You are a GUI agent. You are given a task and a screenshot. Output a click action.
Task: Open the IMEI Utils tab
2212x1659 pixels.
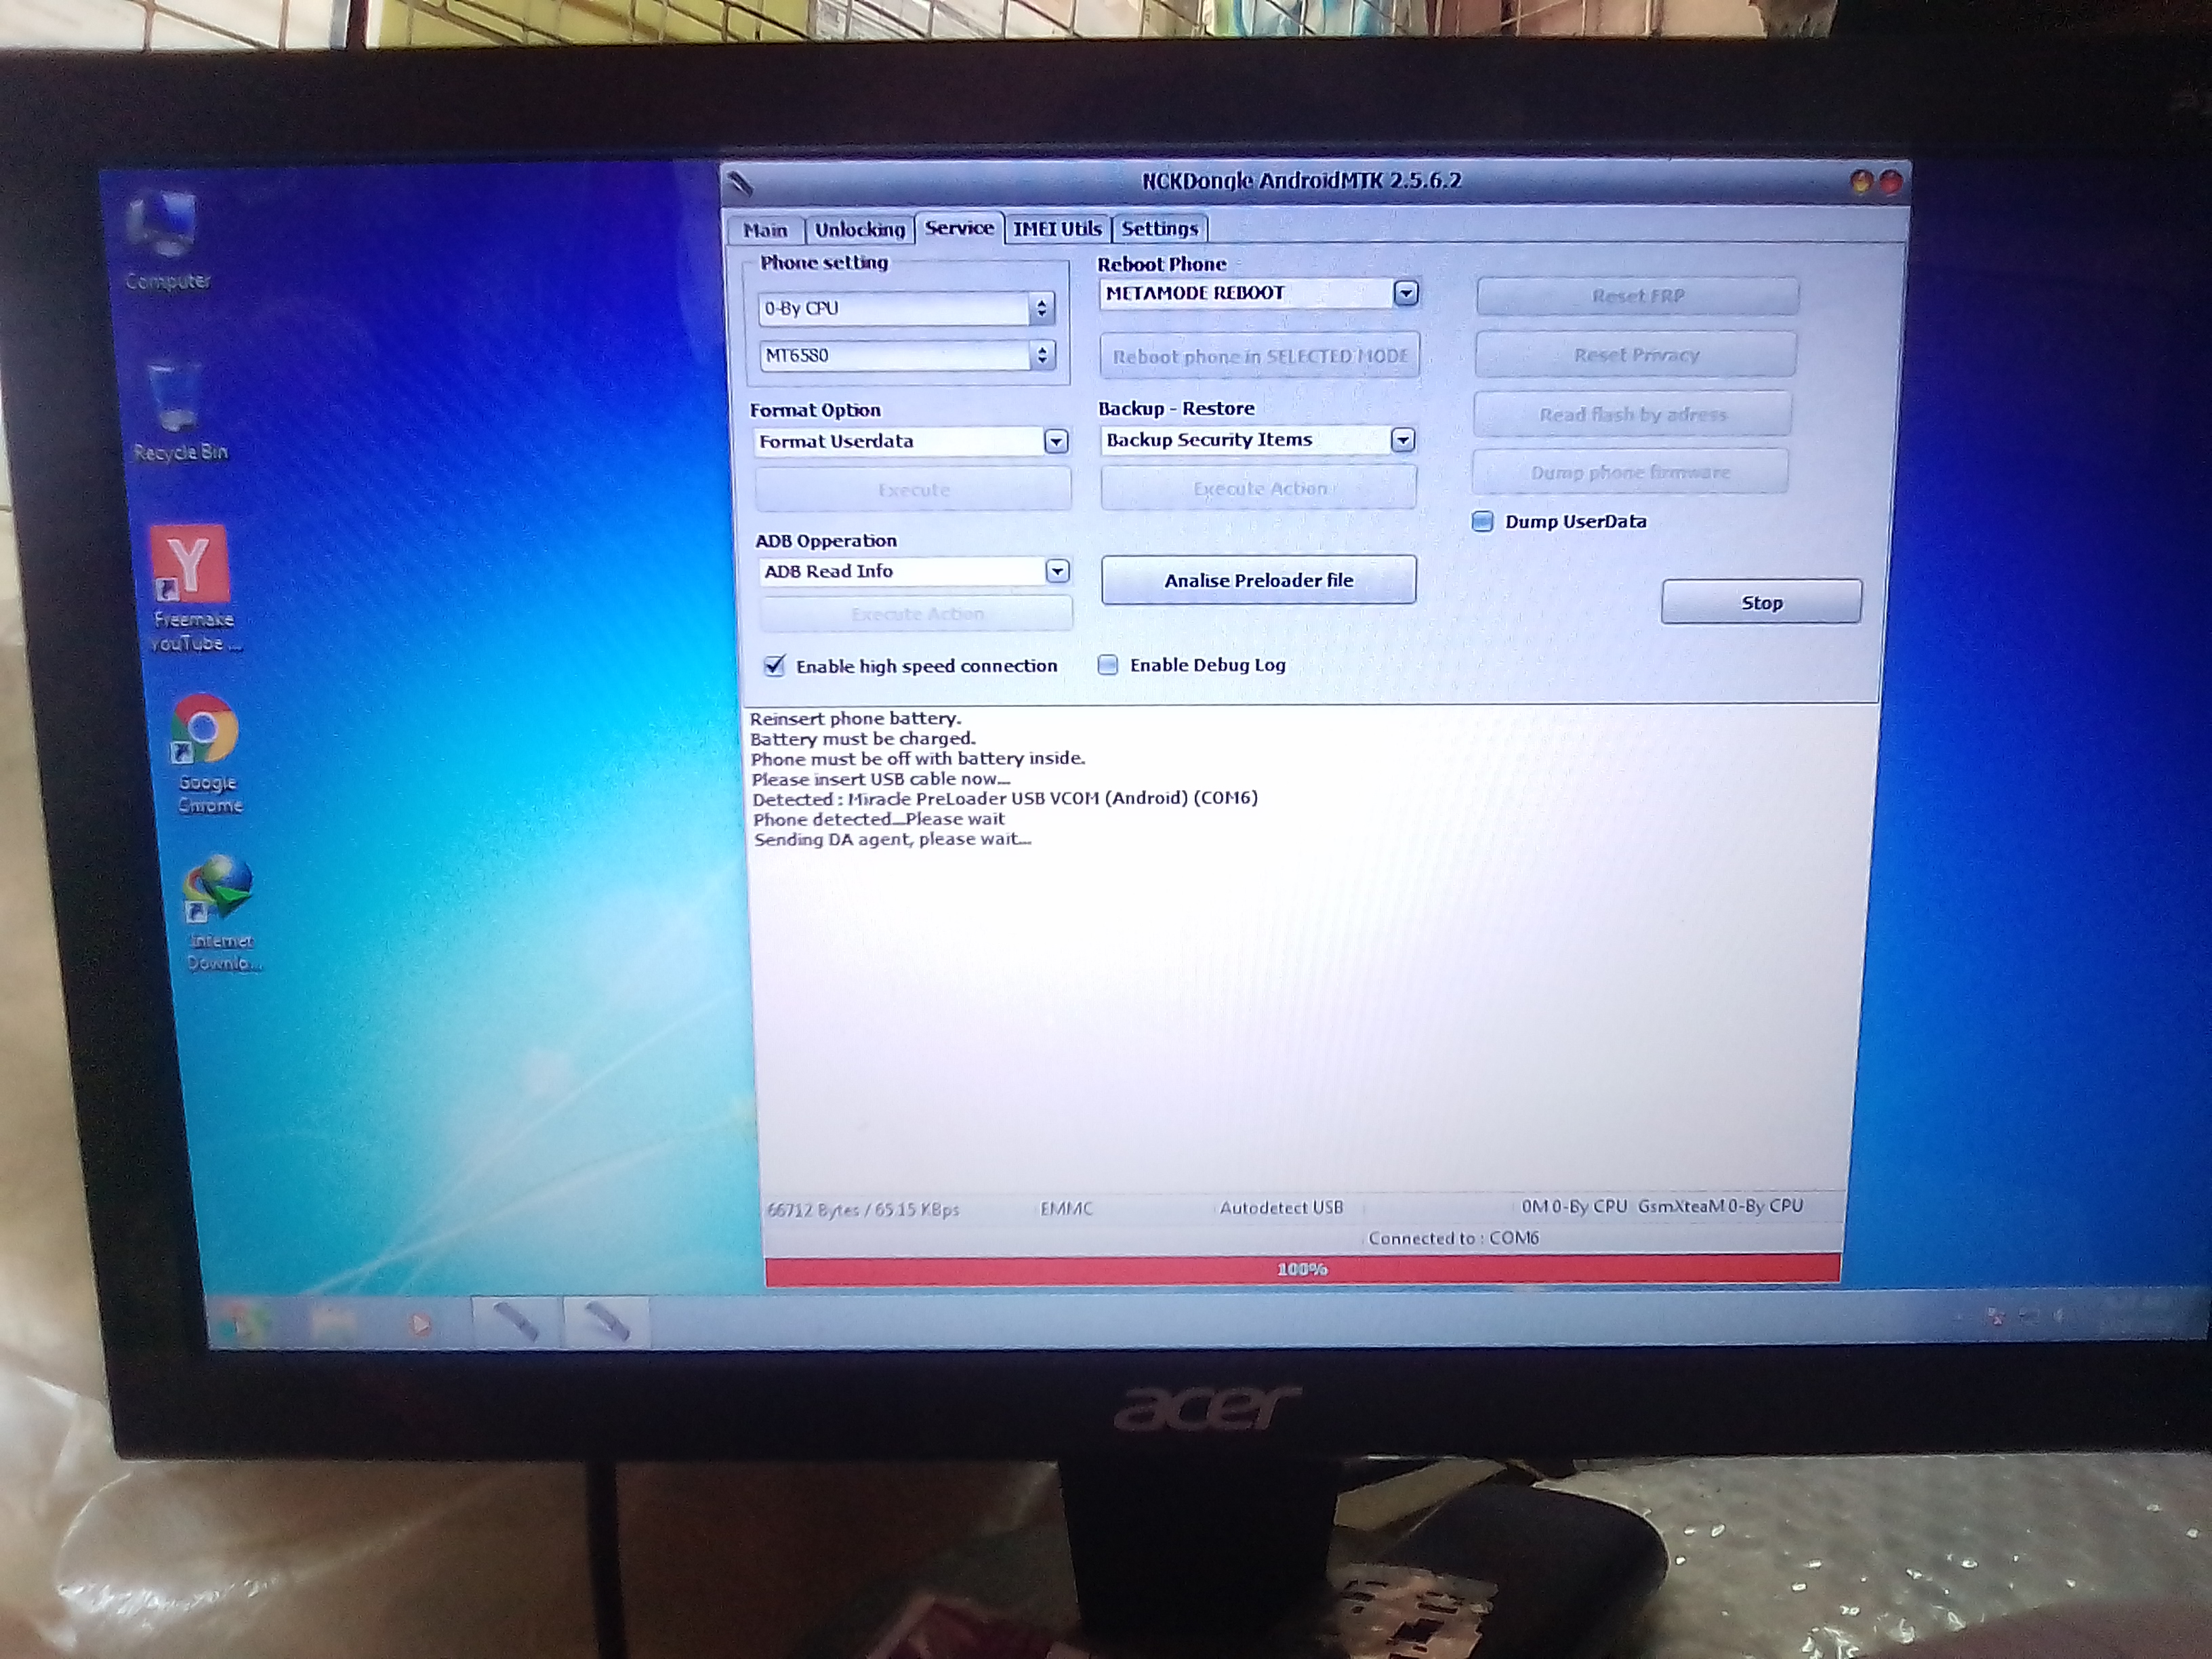coord(1057,228)
